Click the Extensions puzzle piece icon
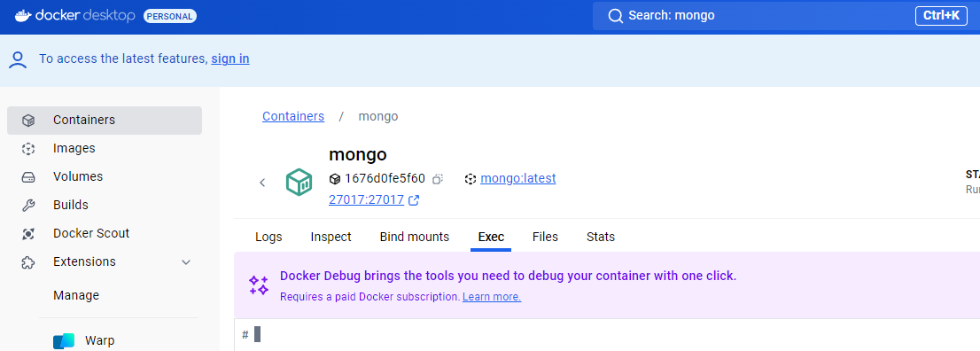 (x=27, y=262)
